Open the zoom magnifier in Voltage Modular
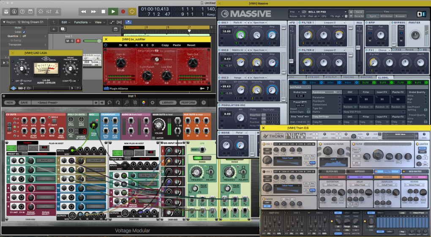The width and height of the screenshot is (431, 237). pos(126,102)
